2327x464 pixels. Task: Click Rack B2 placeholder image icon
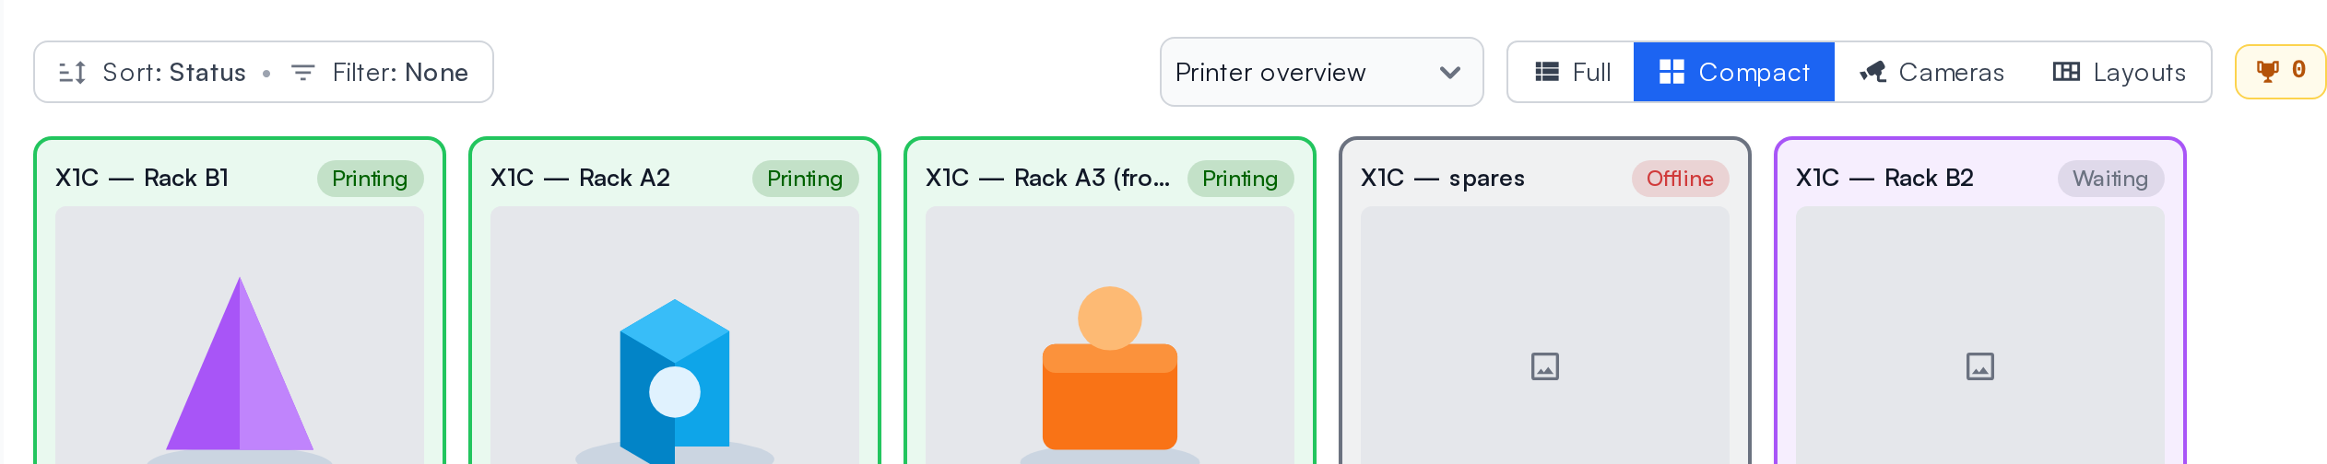(1980, 366)
